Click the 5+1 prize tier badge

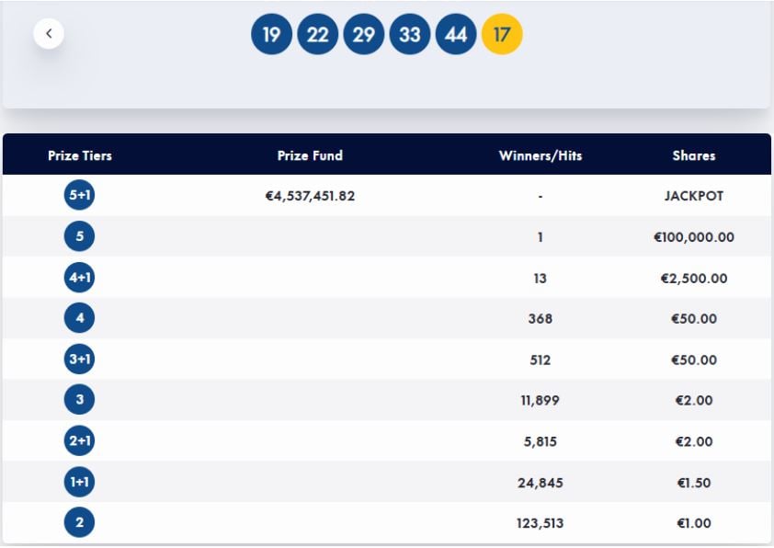[x=79, y=196]
